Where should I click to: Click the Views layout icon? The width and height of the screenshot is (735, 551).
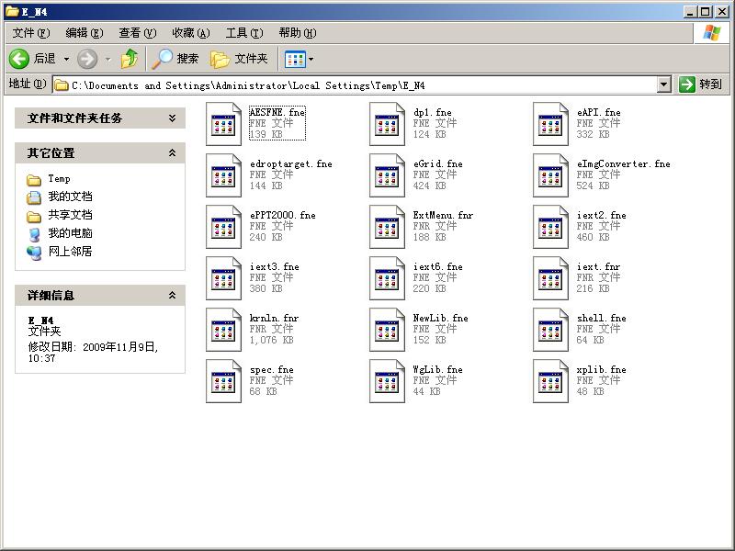295,59
